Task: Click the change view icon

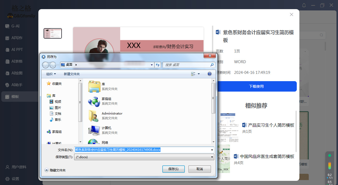Action: (193, 74)
